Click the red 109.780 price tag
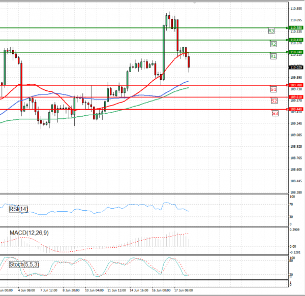Image resolution: width=305 pixels, height=296 pixels. click(296, 85)
